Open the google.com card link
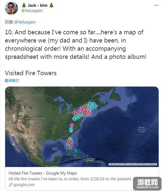 click(24, 185)
